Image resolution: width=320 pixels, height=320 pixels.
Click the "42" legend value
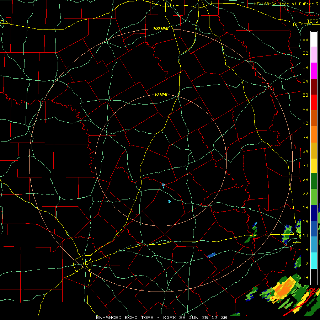pyautogui.click(x=305, y=123)
